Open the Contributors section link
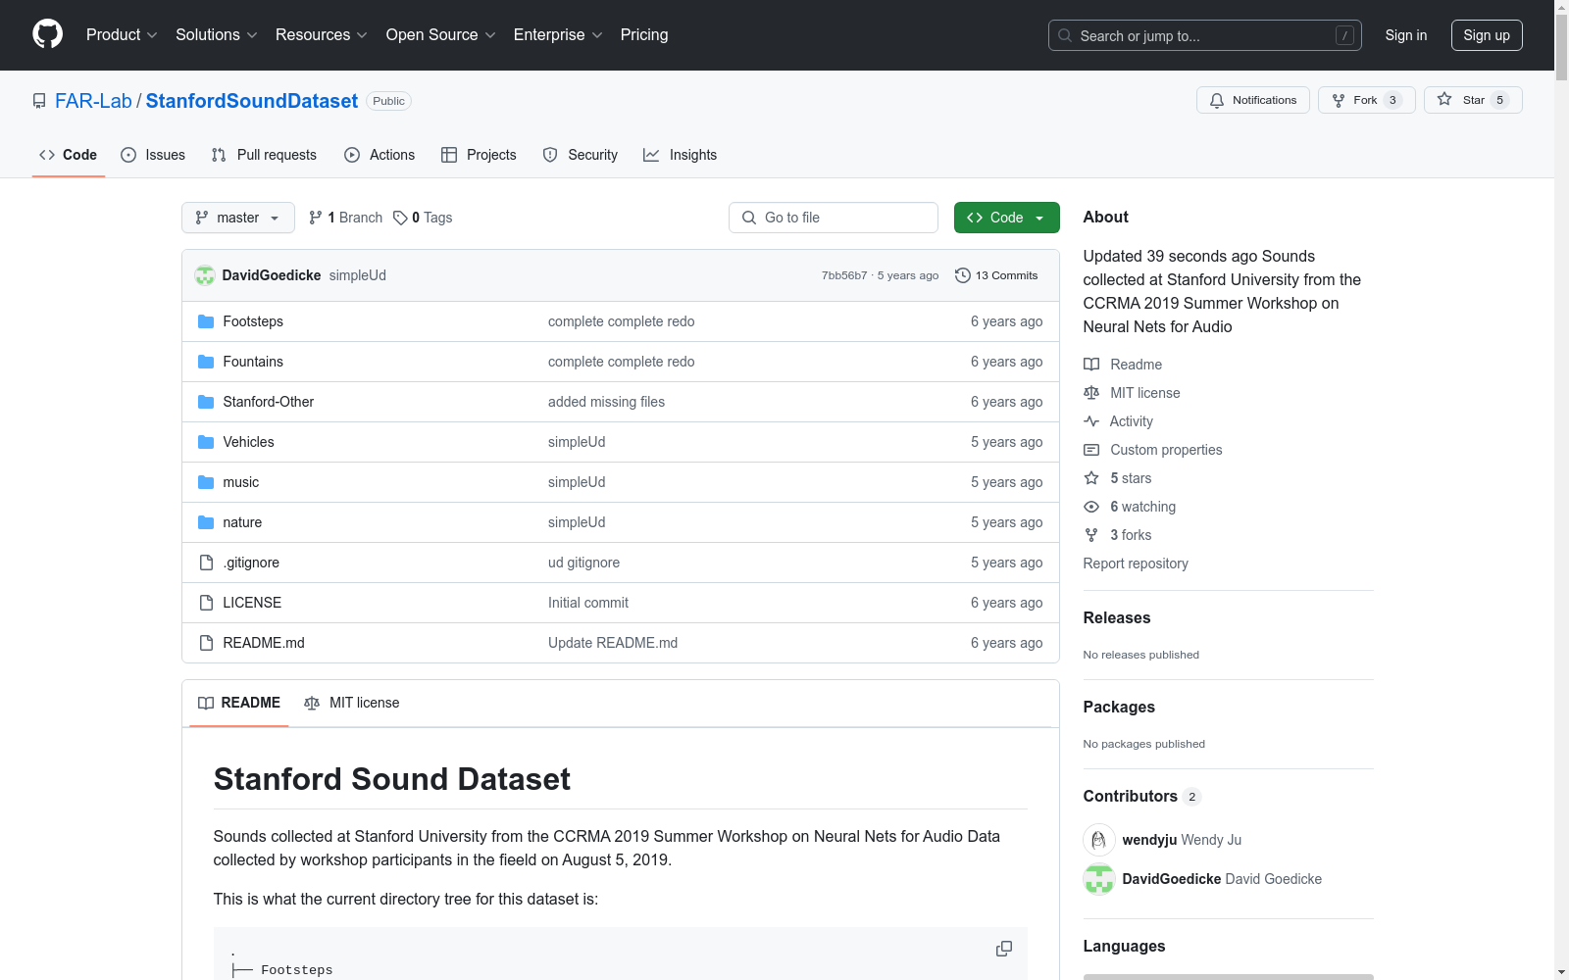The width and height of the screenshot is (1569, 980). (x=1141, y=796)
